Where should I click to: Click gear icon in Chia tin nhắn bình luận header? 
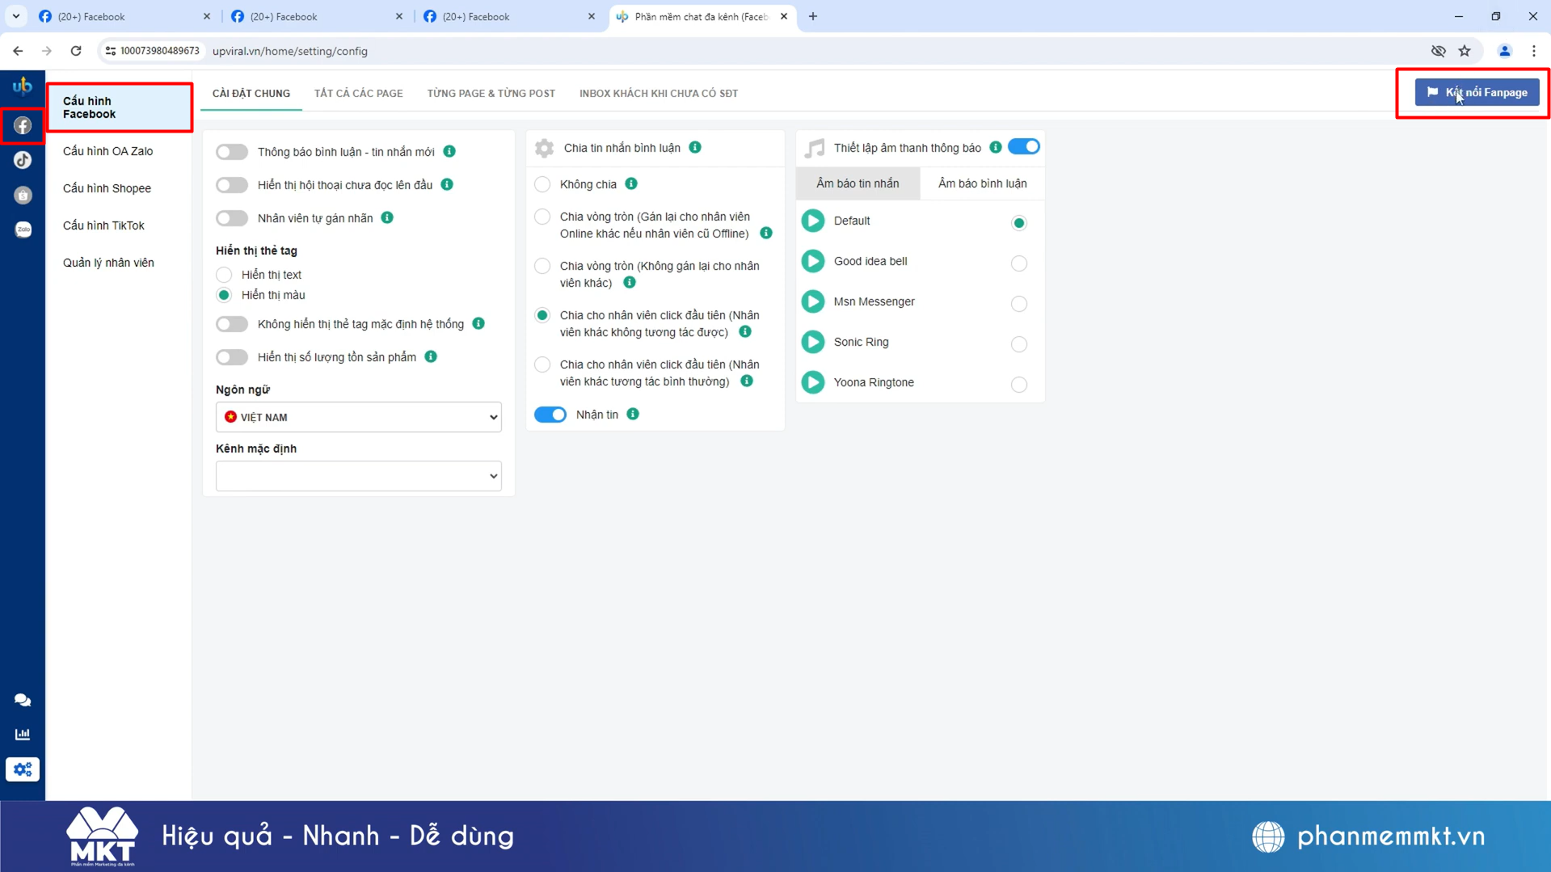pos(545,148)
